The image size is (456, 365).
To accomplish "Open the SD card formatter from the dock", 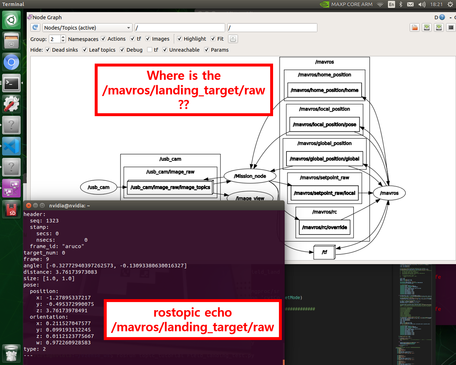I will click(x=11, y=209).
